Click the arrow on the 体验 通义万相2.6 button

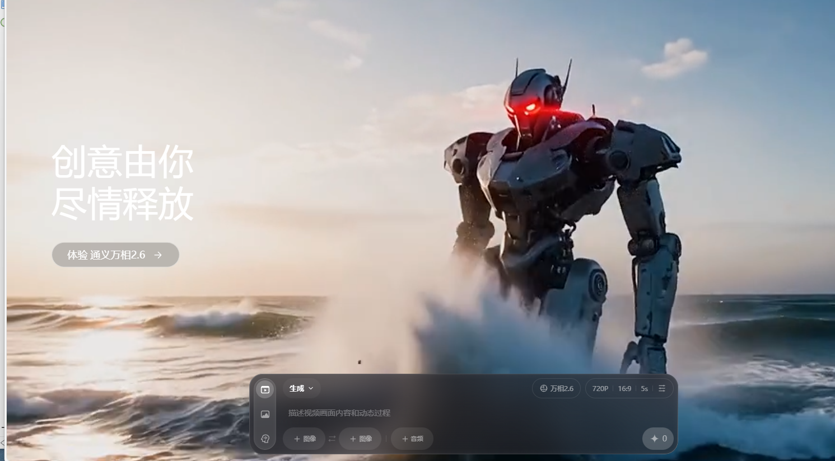click(158, 255)
